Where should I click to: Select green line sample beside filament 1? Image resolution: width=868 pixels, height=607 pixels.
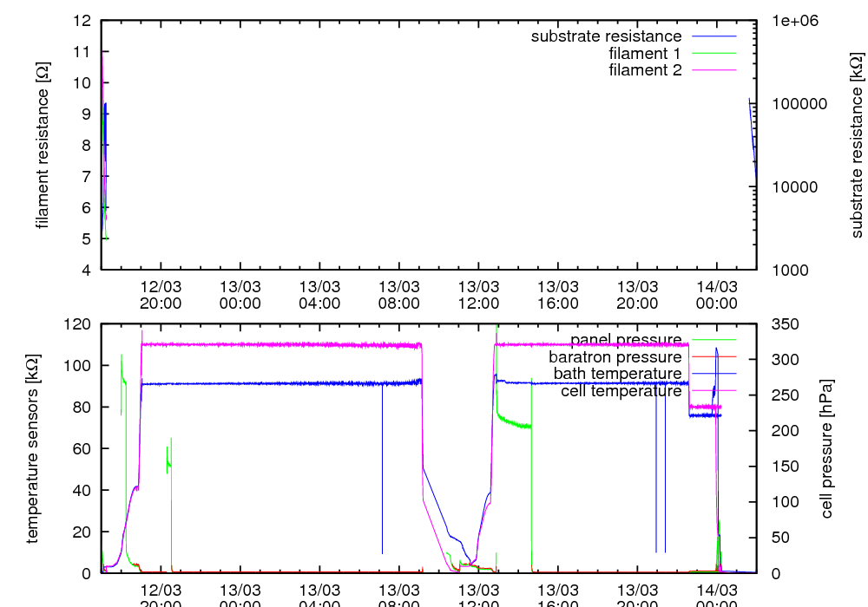tap(713, 54)
